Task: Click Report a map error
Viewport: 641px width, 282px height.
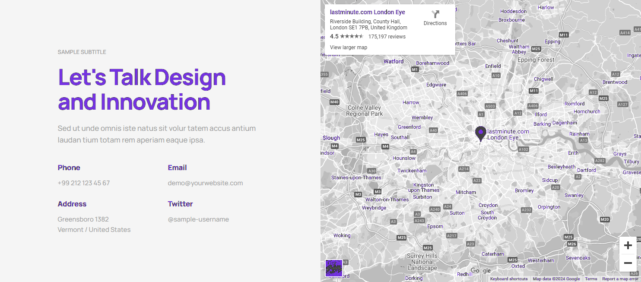Action: pos(620,279)
